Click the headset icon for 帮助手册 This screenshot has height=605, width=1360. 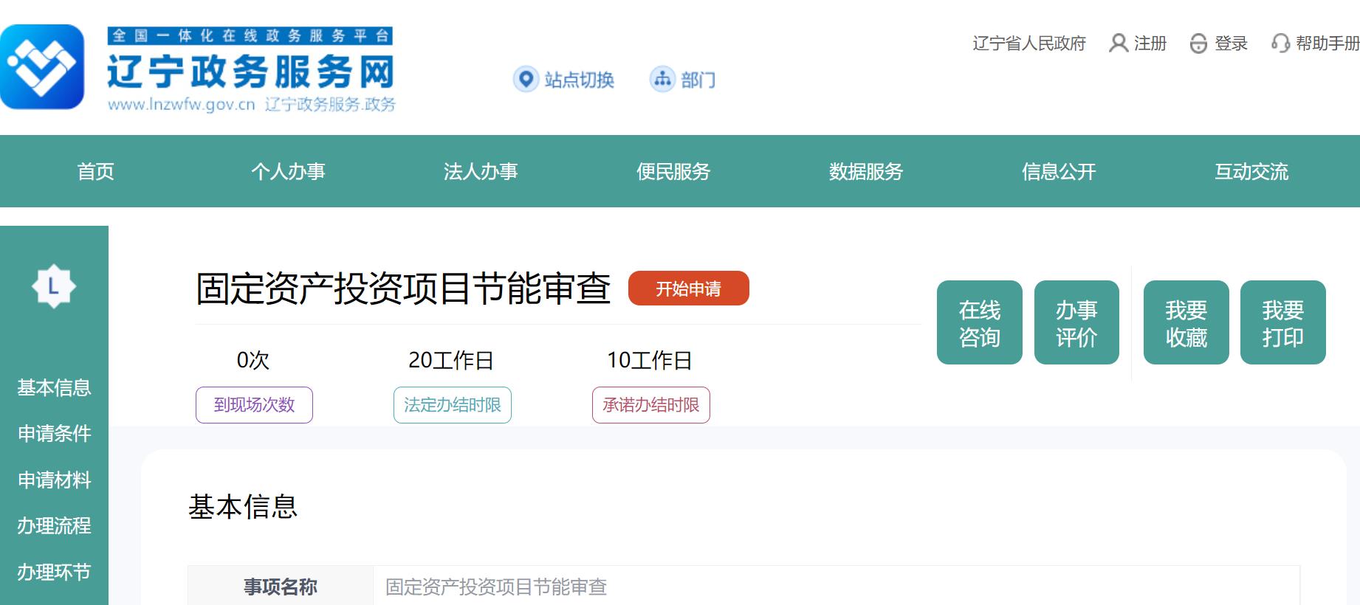(x=1280, y=44)
